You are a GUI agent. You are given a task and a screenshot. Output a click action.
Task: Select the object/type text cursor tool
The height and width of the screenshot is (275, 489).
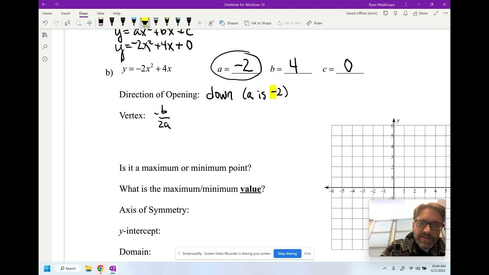pos(67,23)
